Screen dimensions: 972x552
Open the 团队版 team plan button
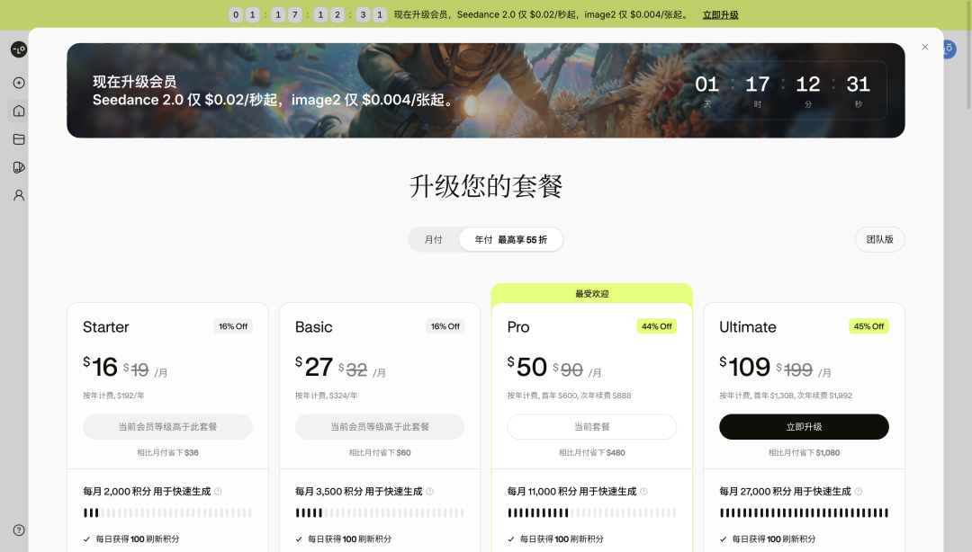[x=879, y=240]
